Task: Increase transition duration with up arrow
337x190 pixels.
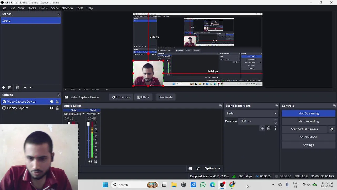Action: tap(275, 120)
